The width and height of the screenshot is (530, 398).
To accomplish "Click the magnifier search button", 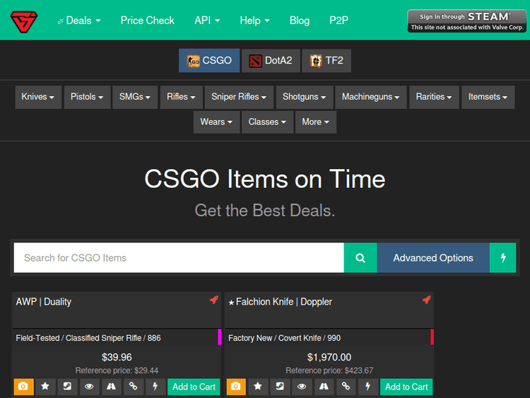I will click(360, 258).
